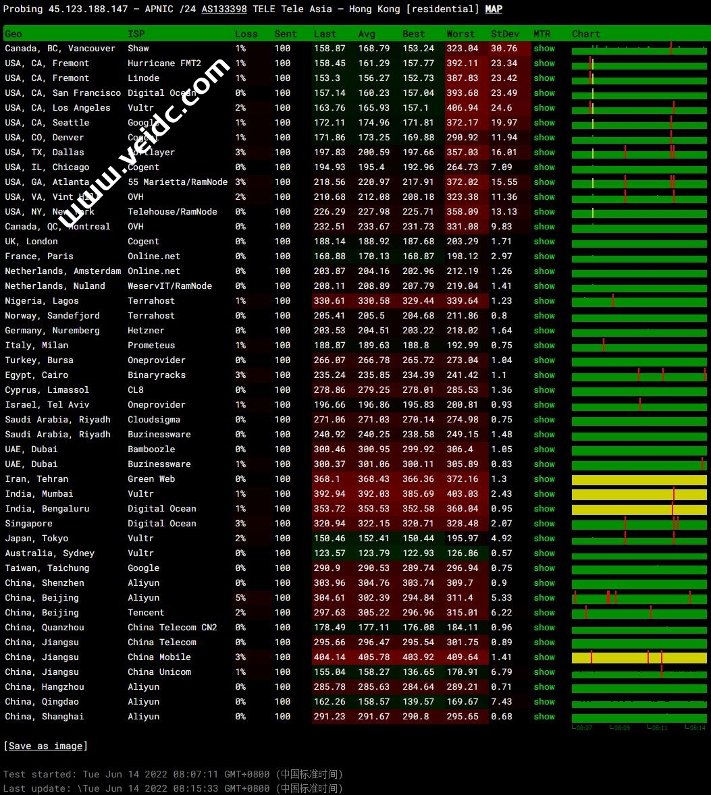Viewport: 711px width, 795px height.
Task: Show MTR for Linode Fremont row
Action: (544, 78)
